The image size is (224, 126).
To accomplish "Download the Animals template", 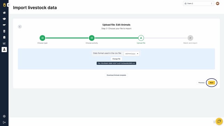I will pos(116,75).
